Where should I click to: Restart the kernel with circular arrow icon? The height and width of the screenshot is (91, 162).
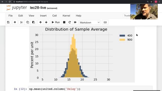70,22
